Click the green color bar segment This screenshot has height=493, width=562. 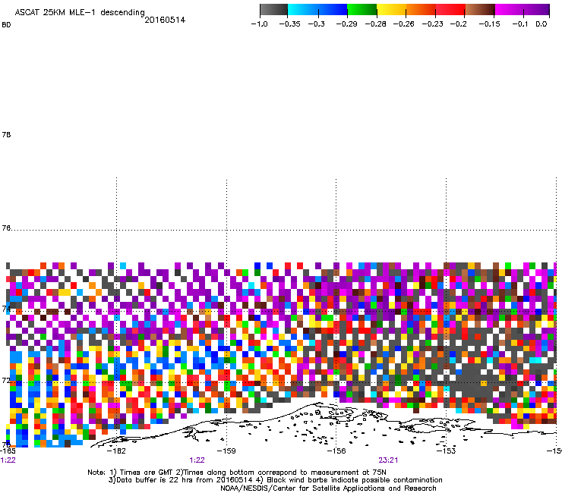(362, 10)
